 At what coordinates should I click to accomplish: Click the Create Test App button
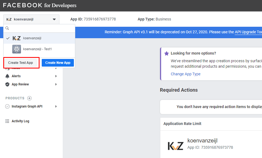pos(20,63)
